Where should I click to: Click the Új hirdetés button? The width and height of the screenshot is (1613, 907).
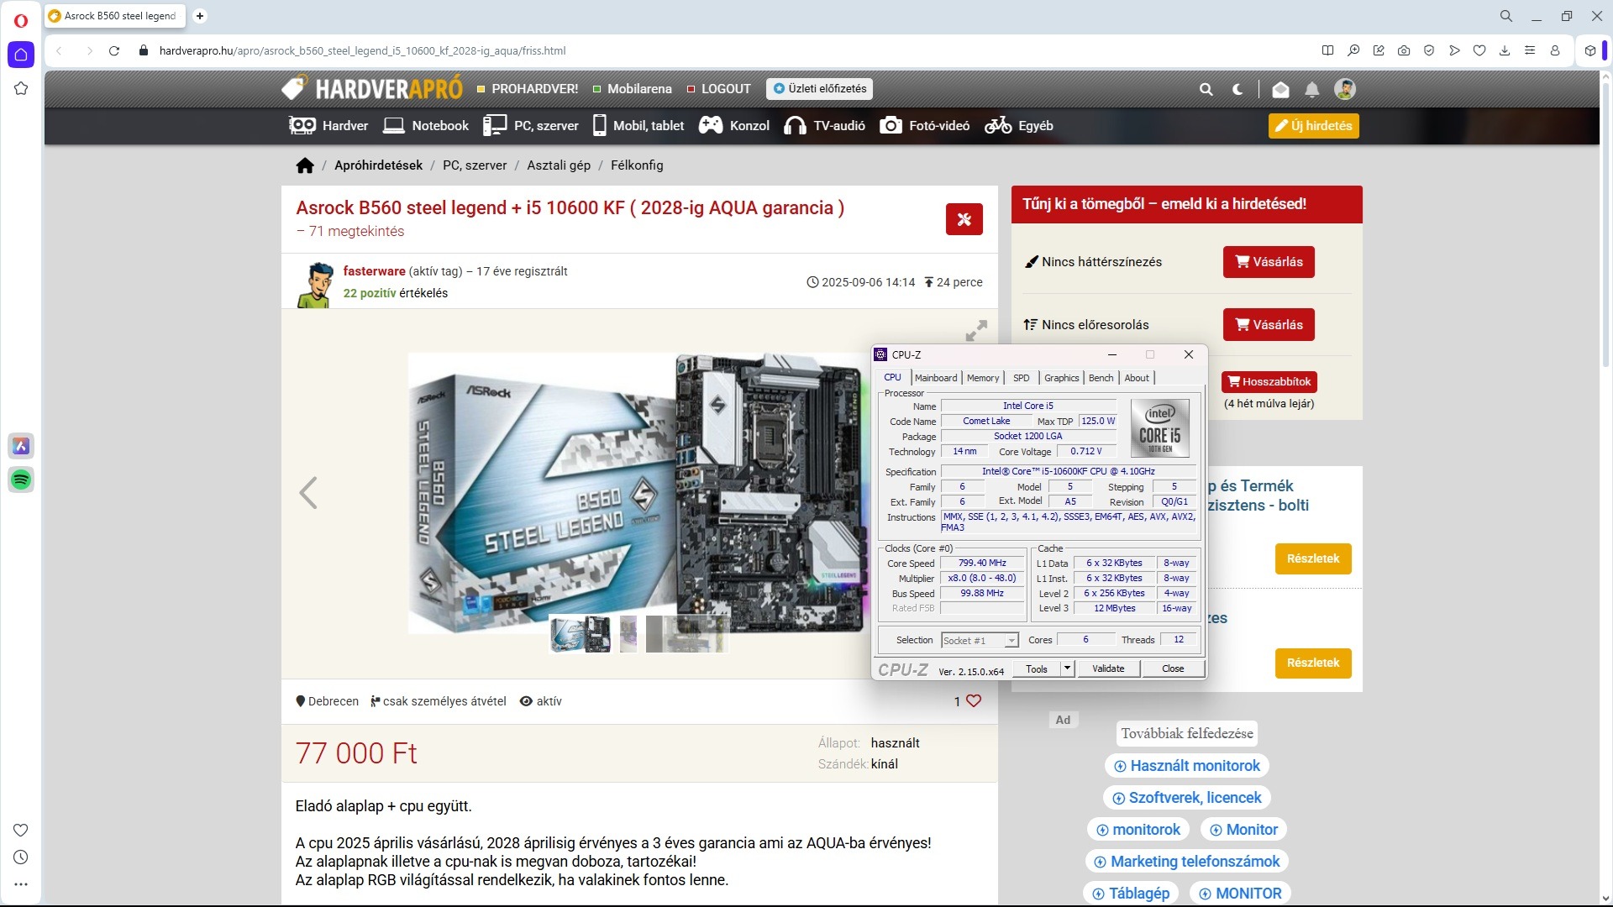click(1313, 126)
